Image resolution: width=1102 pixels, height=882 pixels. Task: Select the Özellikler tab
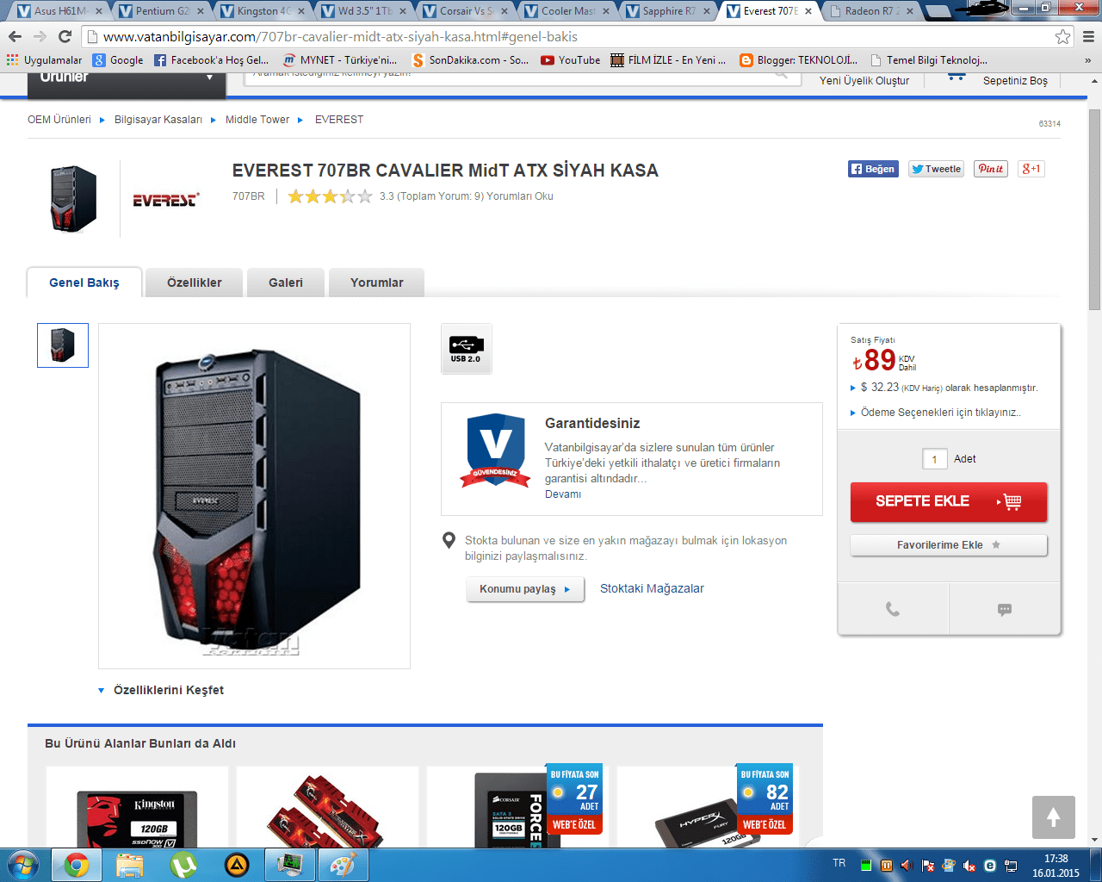tap(195, 283)
